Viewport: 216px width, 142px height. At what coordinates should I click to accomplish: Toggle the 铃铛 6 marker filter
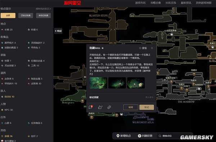coord(33,30)
